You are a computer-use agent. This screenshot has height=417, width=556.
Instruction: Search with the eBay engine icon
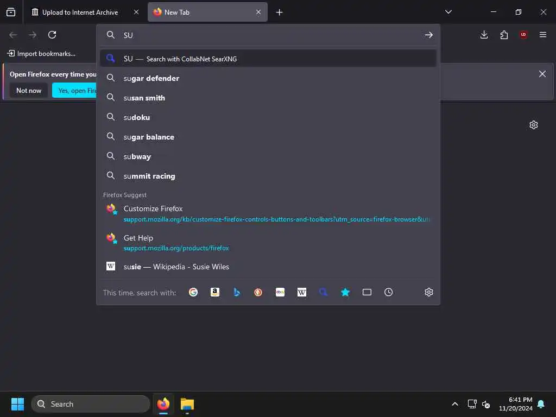pyautogui.click(x=280, y=292)
